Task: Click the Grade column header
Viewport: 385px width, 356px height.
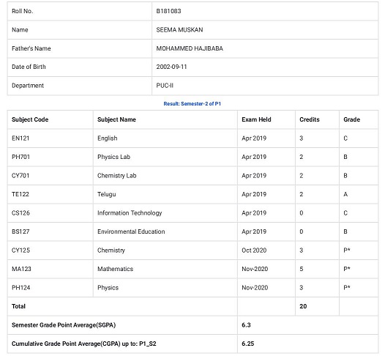Action: pos(351,119)
